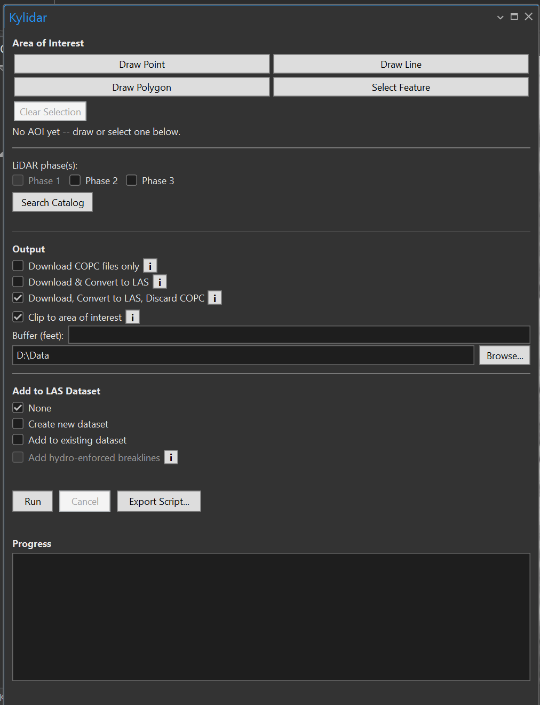This screenshot has width=540, height=705.
Task: Uncheck None under Add to LAS Dataset
Action: tap(18, 408)
